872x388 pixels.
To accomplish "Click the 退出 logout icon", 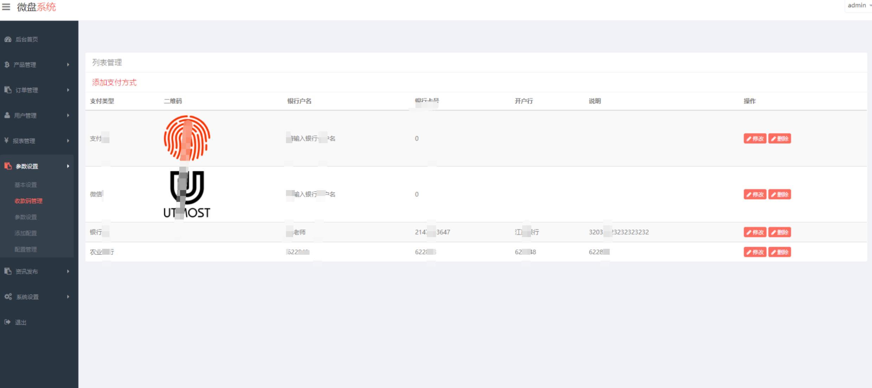I will click(7, 322).
